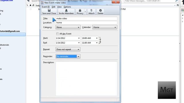Open the Reminder dropdown
Image resolution: width=184 pixels, height=103 pixels.
coord(68,56)
